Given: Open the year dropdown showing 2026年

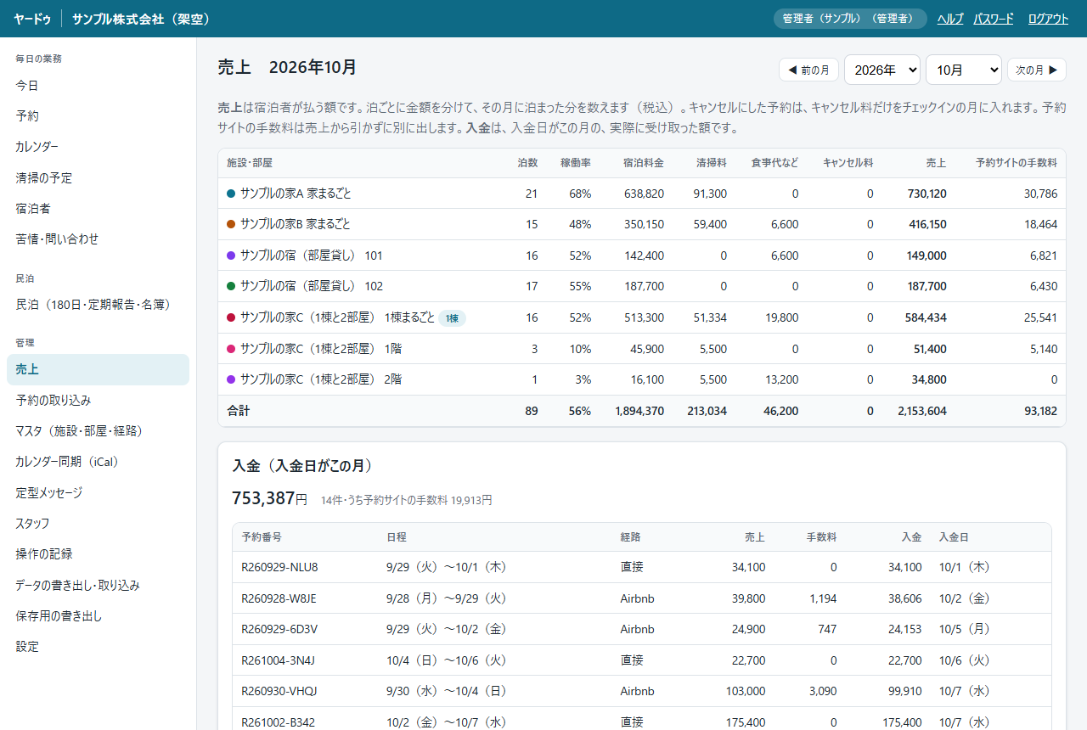Looking at the screenshot, I should pyautogui.click(x=881, y=70).
